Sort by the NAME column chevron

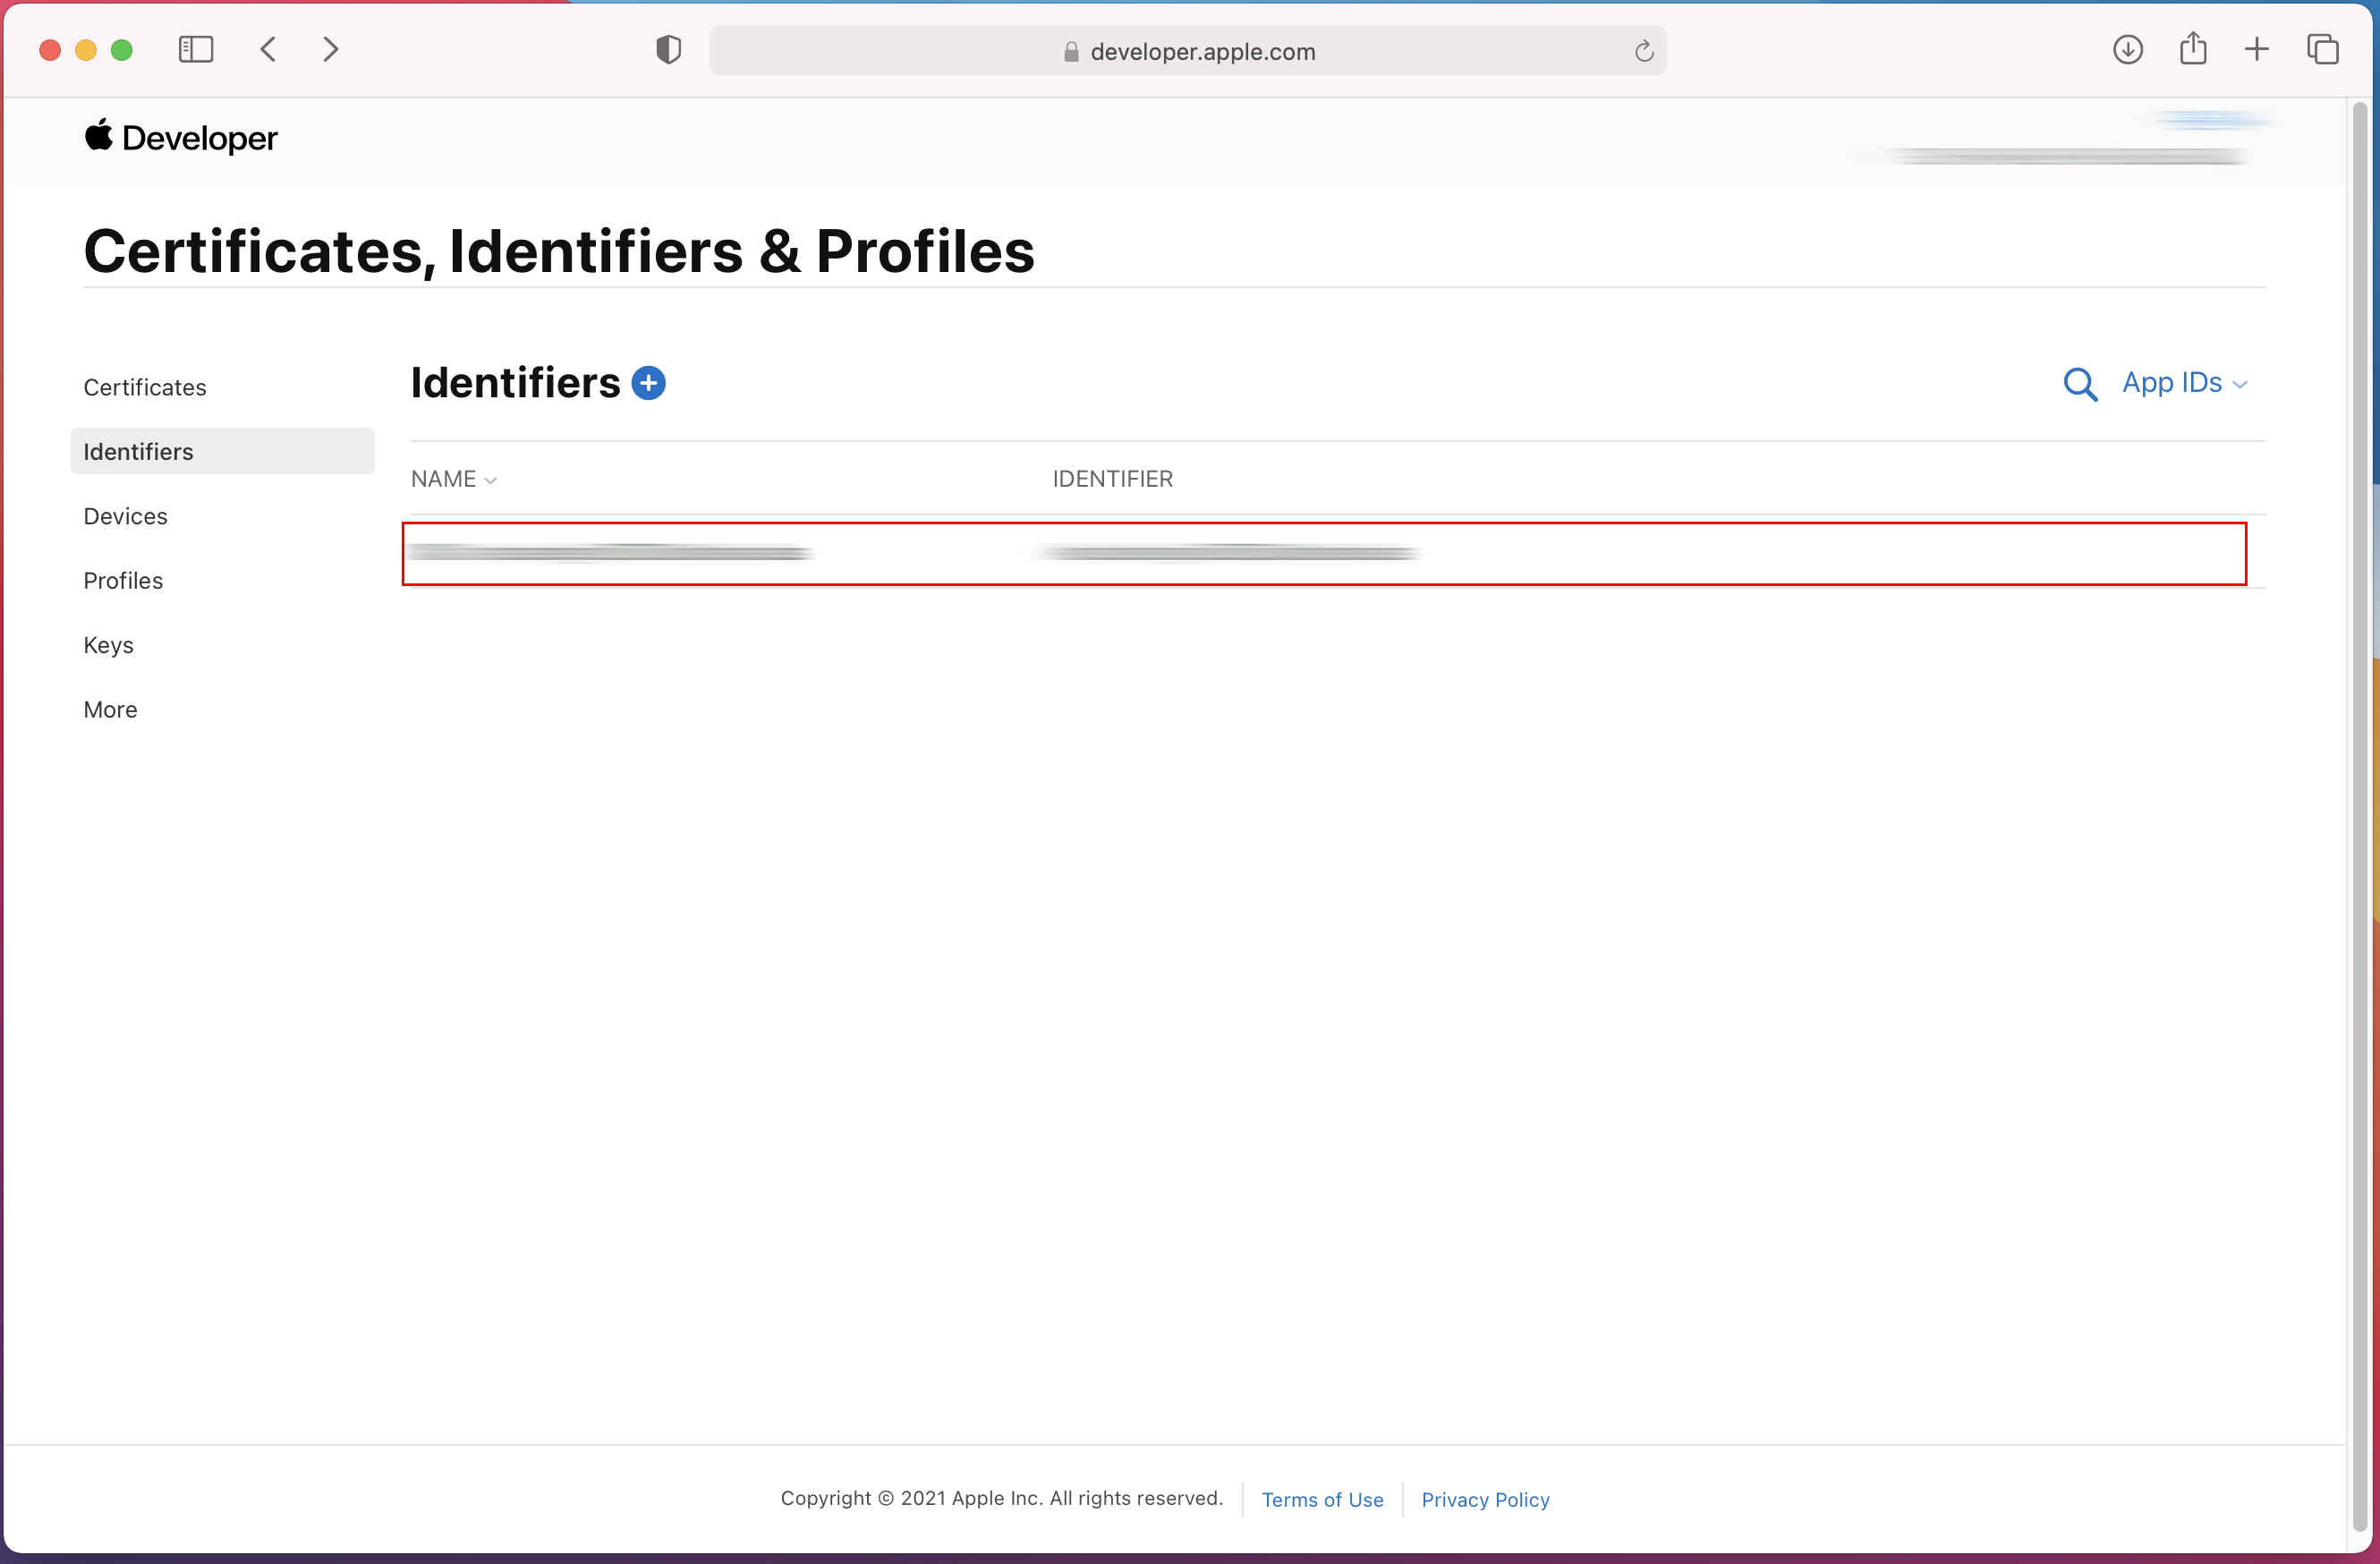pyautogui.click(x=490, y=480)
